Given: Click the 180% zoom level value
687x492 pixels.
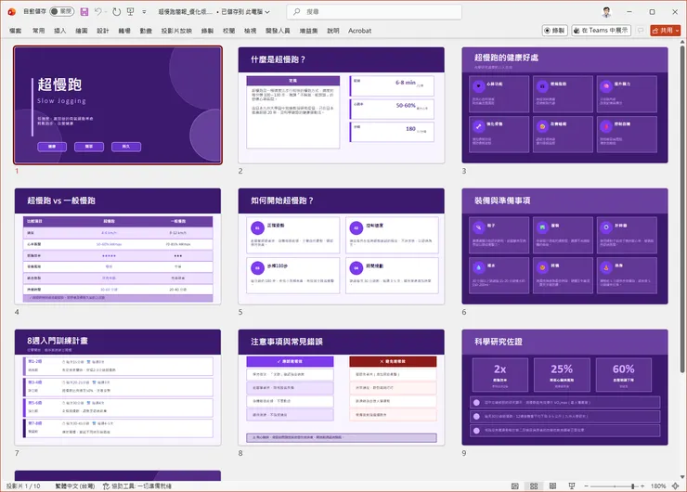Looking at the screenshot, I should (x=658, y=486).
